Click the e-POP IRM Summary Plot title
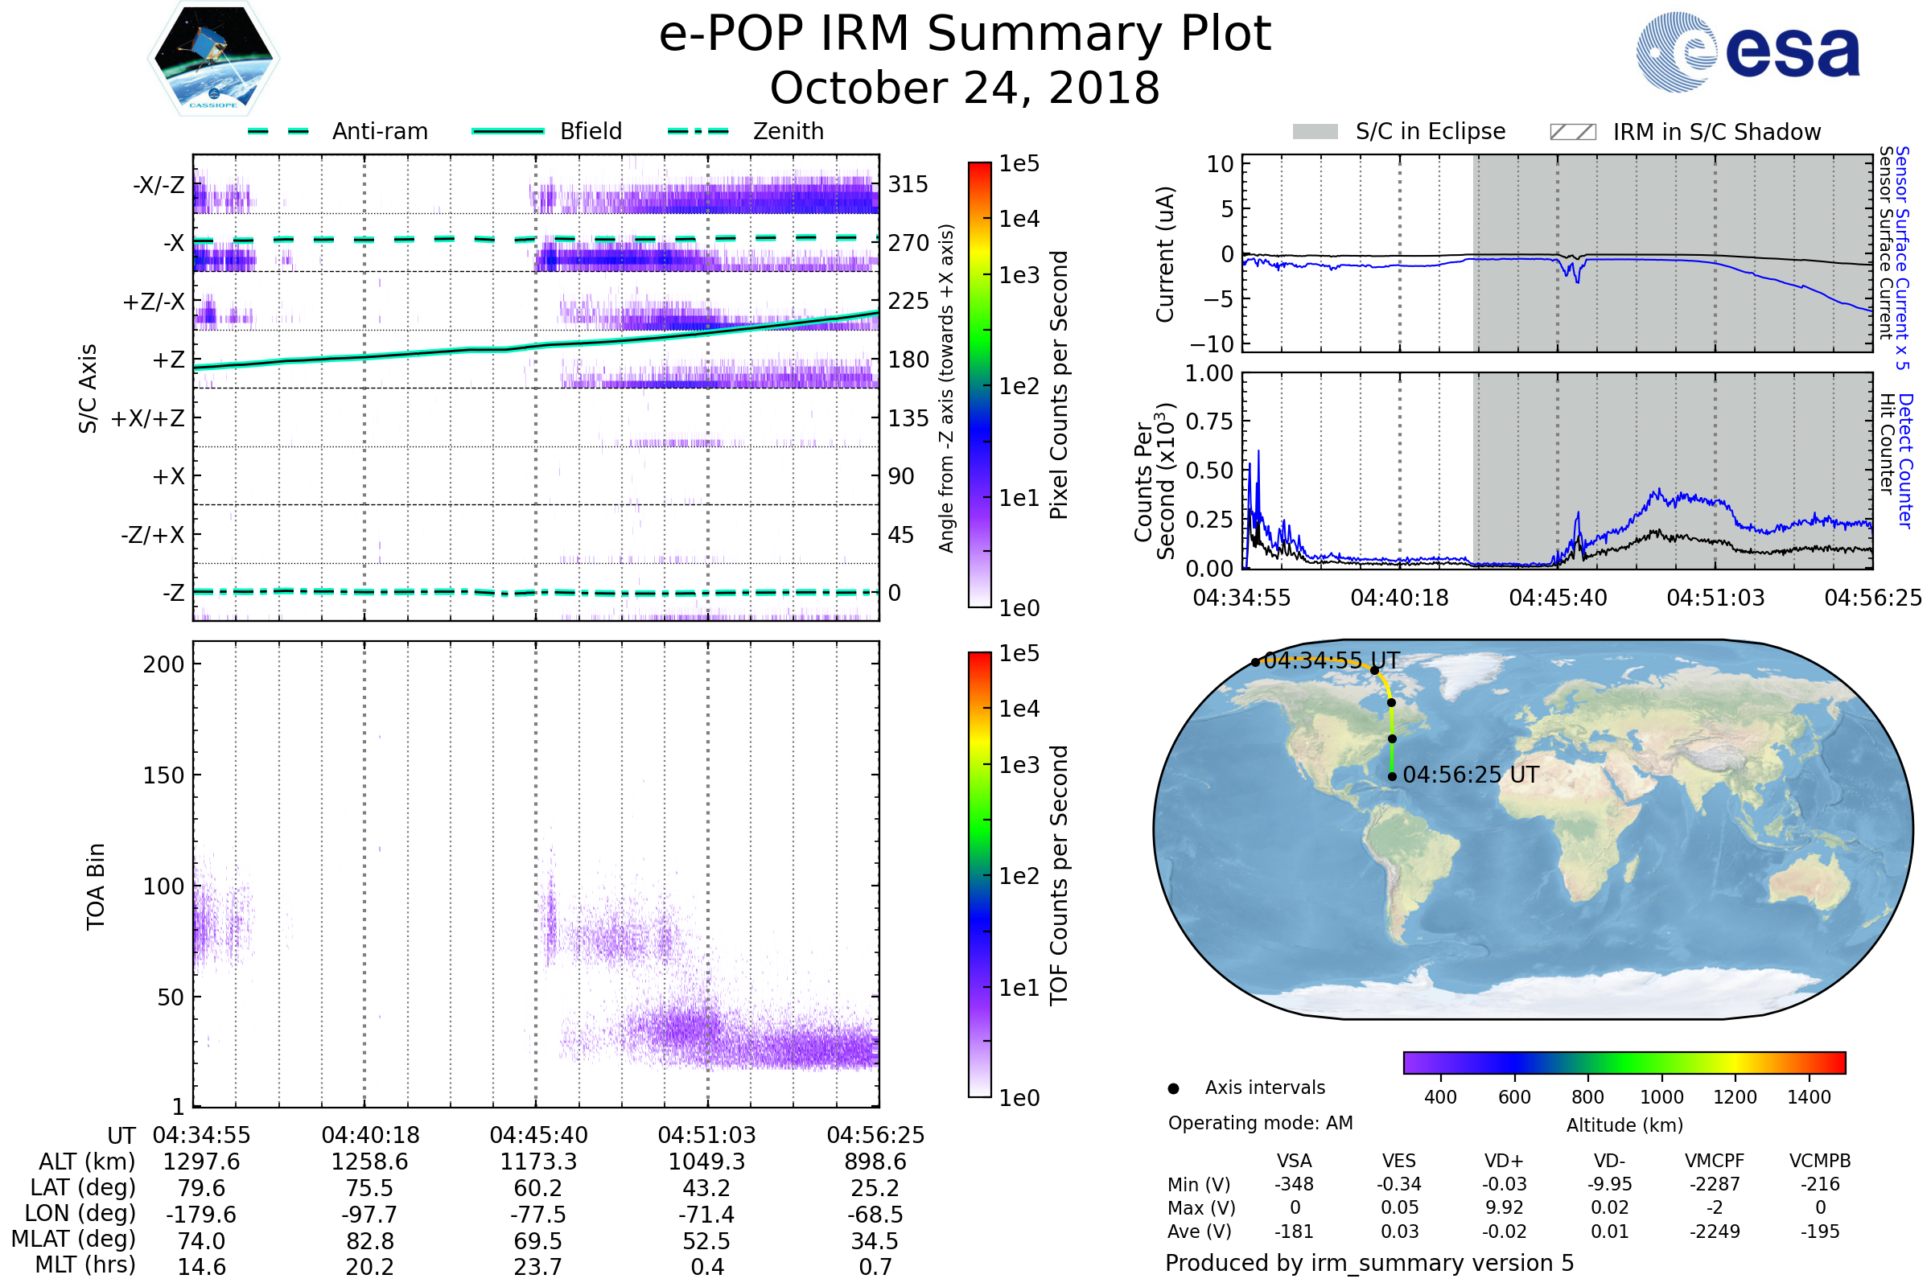Screen dimensions: 1931x1287 pos(965,35)
